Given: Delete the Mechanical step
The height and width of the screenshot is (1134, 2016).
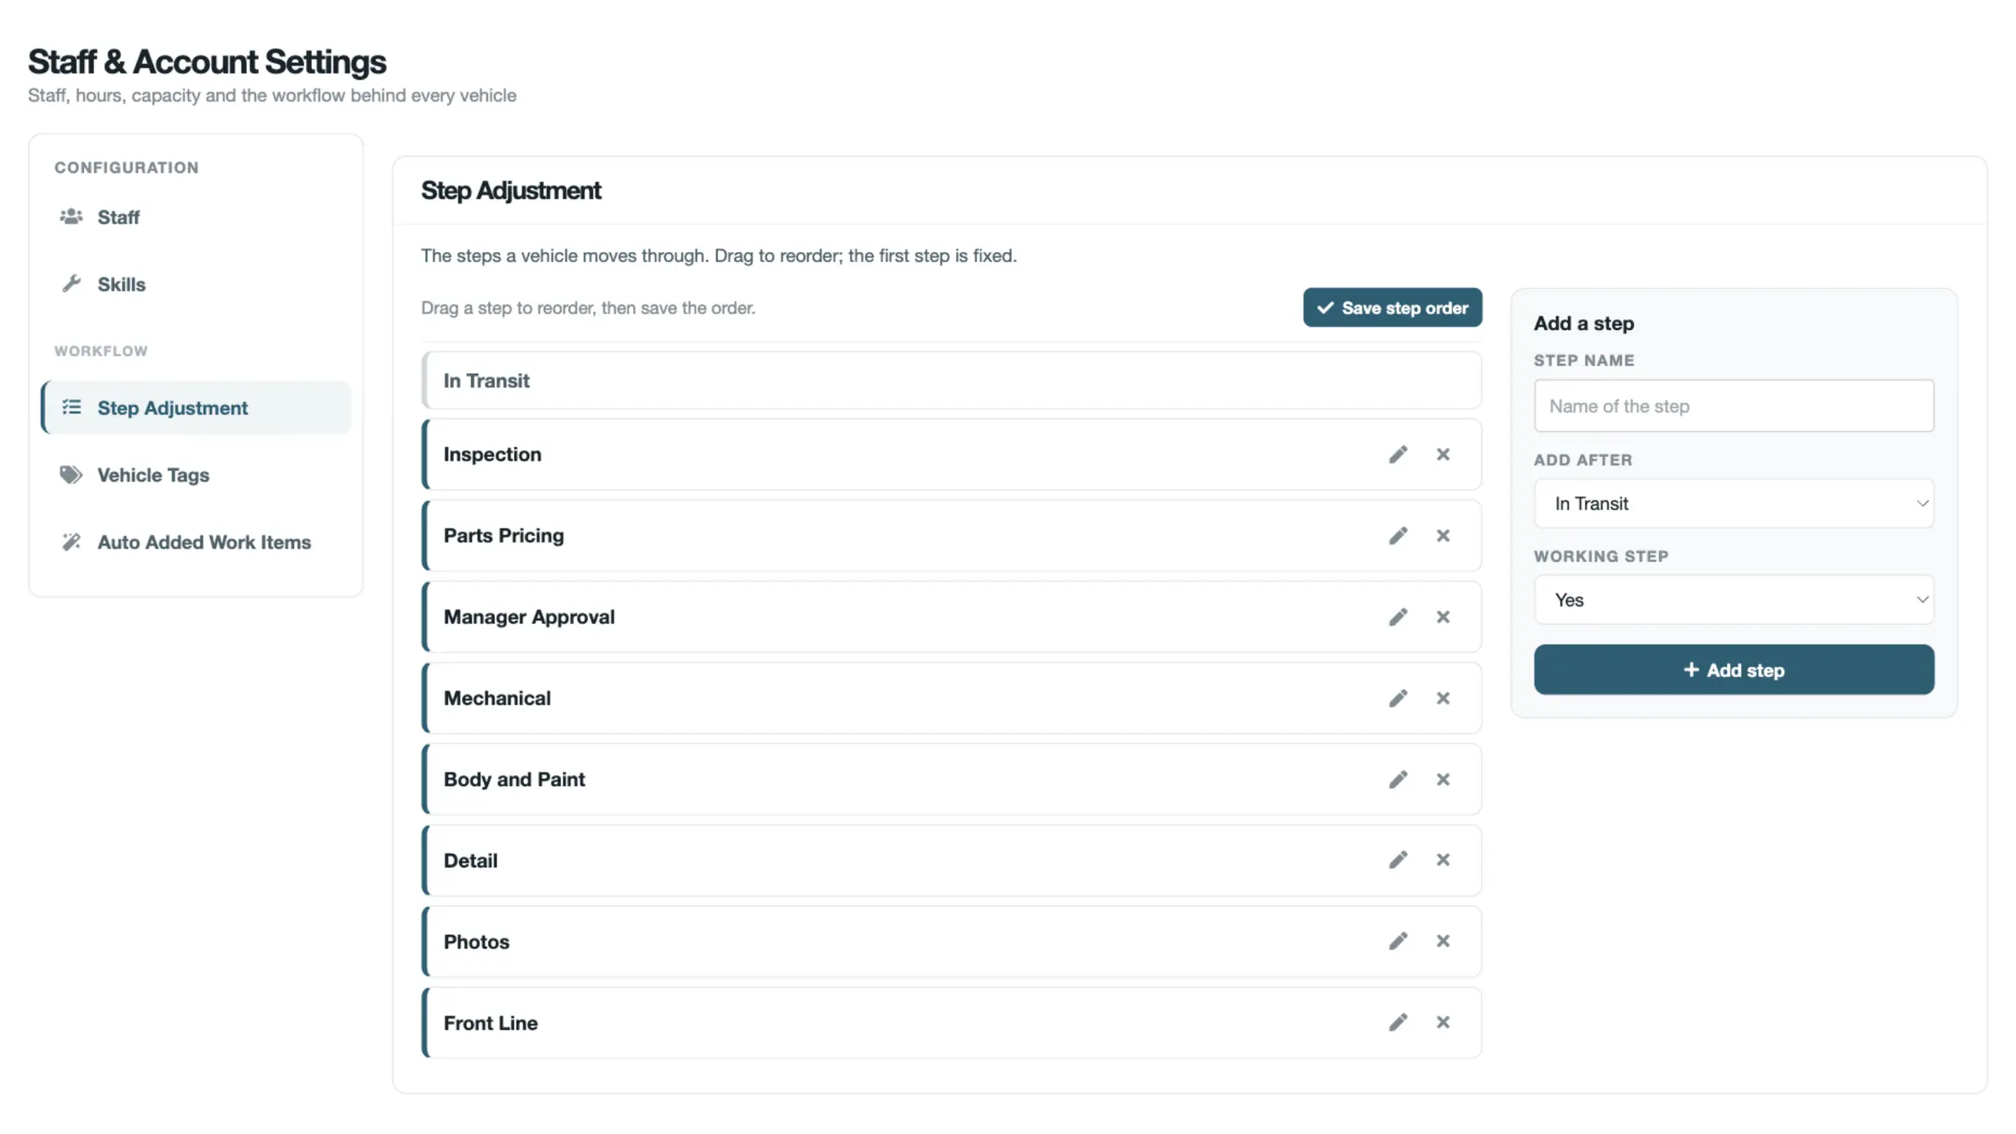Looking at the screenshot, I should (1443, 698).
